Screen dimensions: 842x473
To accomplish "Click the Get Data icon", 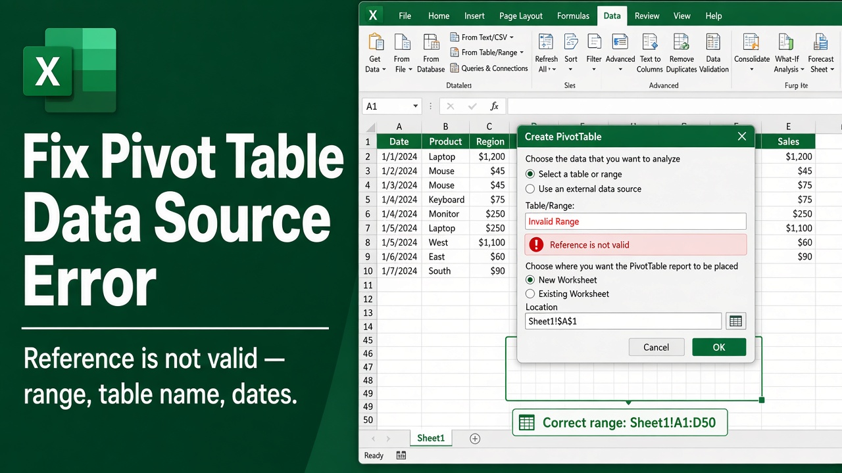I will pyautogui.click(x=375, y=42).
